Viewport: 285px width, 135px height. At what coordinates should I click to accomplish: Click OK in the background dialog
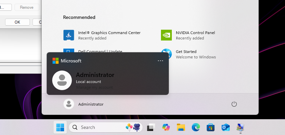(17, 22)
